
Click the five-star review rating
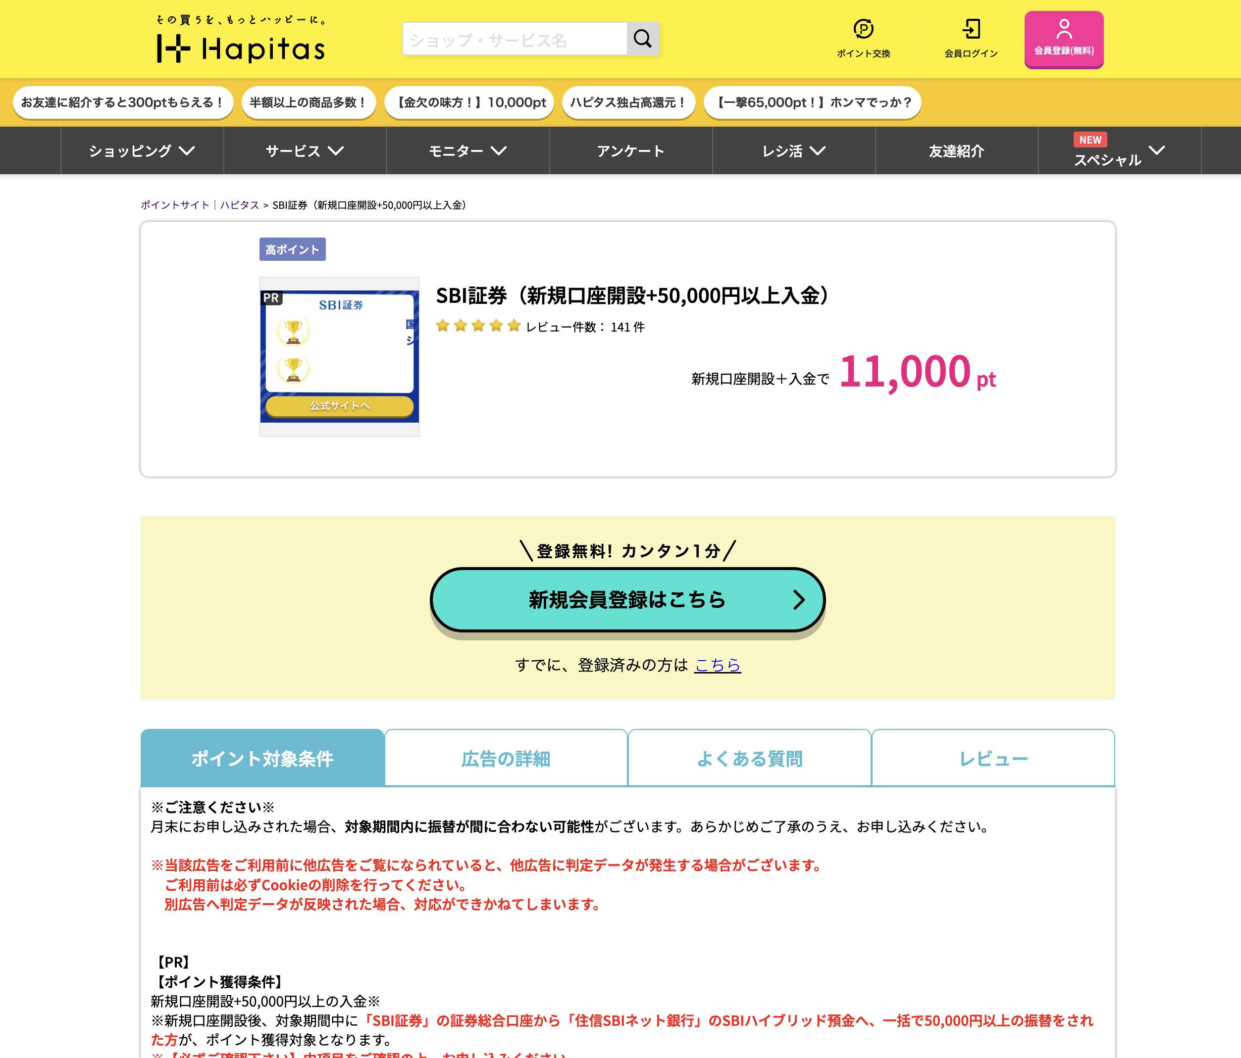(x=478, y=326)
